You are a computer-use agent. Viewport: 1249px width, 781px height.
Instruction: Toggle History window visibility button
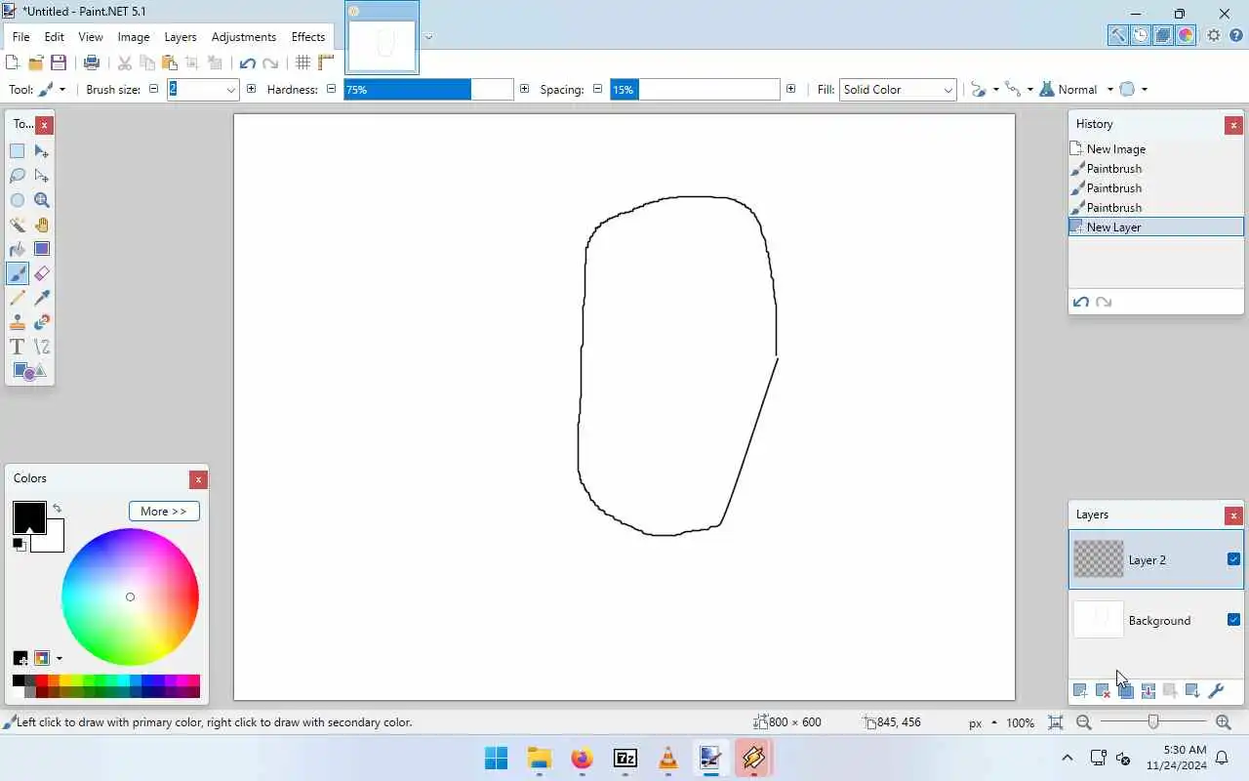click(x=1141, y=35)
